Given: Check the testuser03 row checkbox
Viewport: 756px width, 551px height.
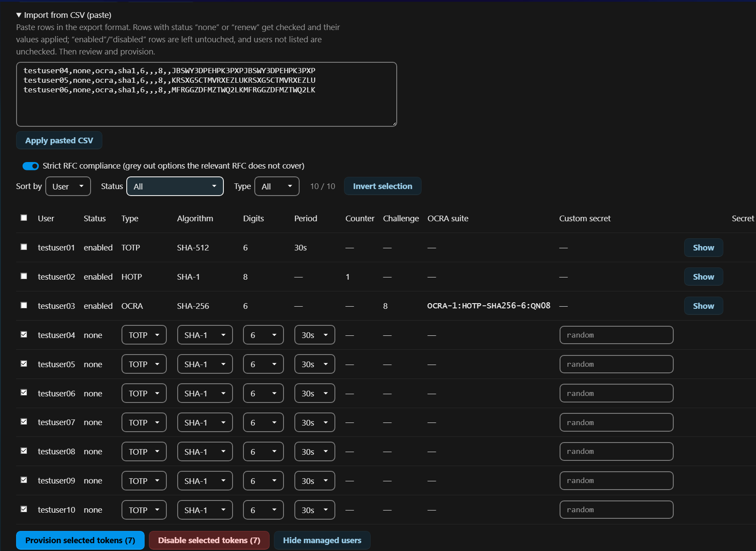Looking at the screenshot, I should click(x=24, y=305).
